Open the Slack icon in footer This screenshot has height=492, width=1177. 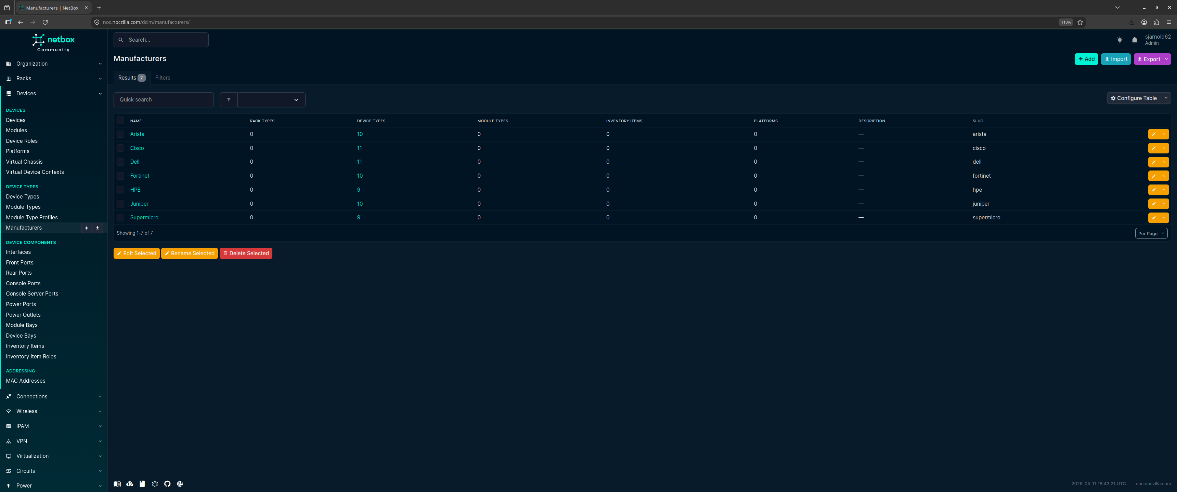tap(180, 484)
